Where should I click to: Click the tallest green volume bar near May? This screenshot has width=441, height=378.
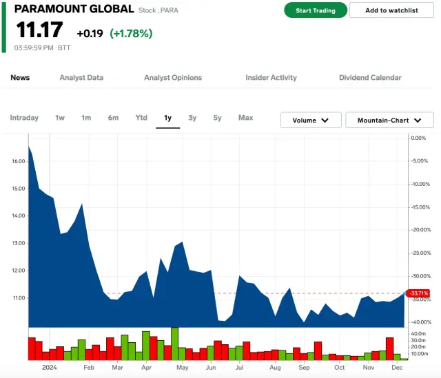tap(175, 344)
